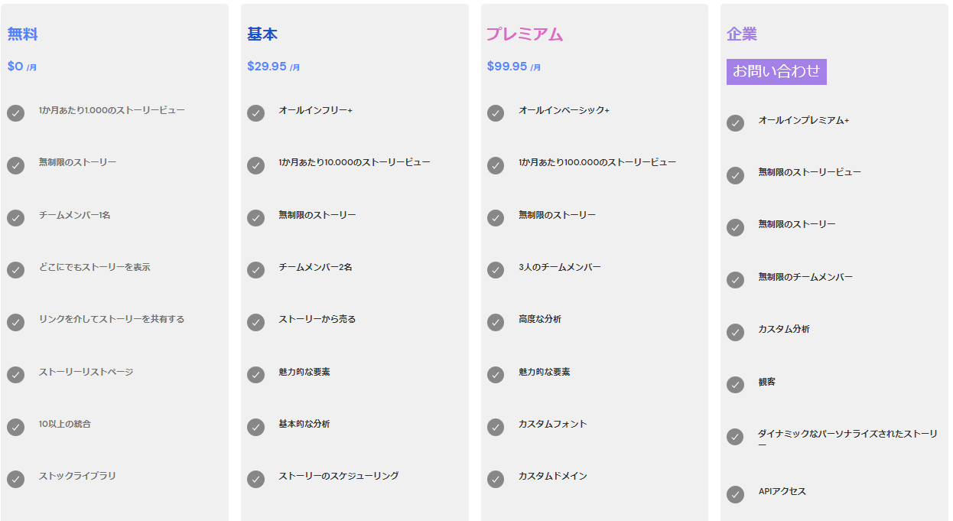Image resolution: width=953 pixels, height=521 pixels.
Task: Click checkmark icon beside 無制限のストーリービュー
Action: (x=735, y=175)
